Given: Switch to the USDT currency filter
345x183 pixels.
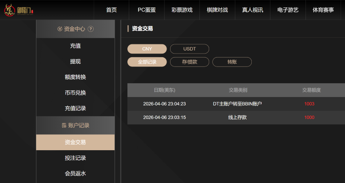Looking at the screenshot, I should pyautogui.click(x=190, y=49).
